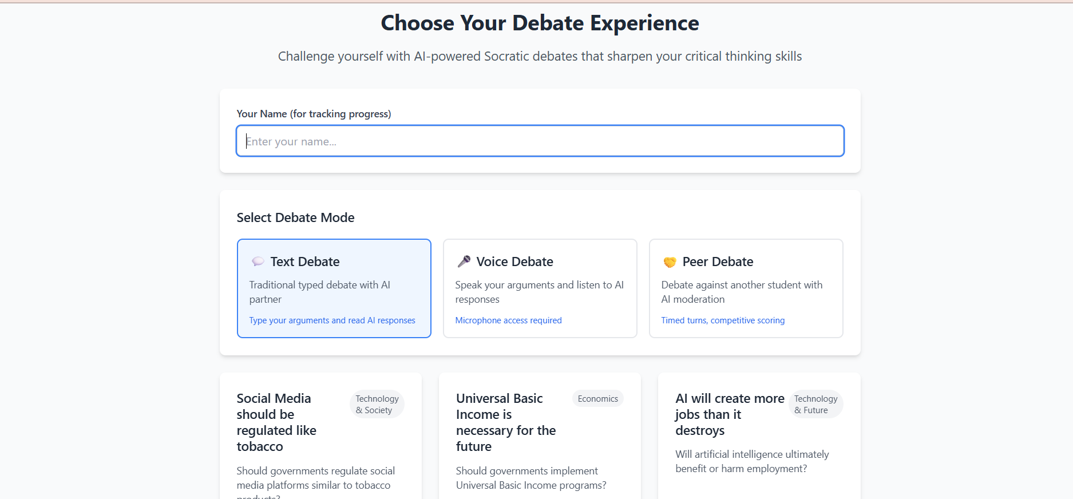Click the Select Debate Mode heading

pos(295,217)
